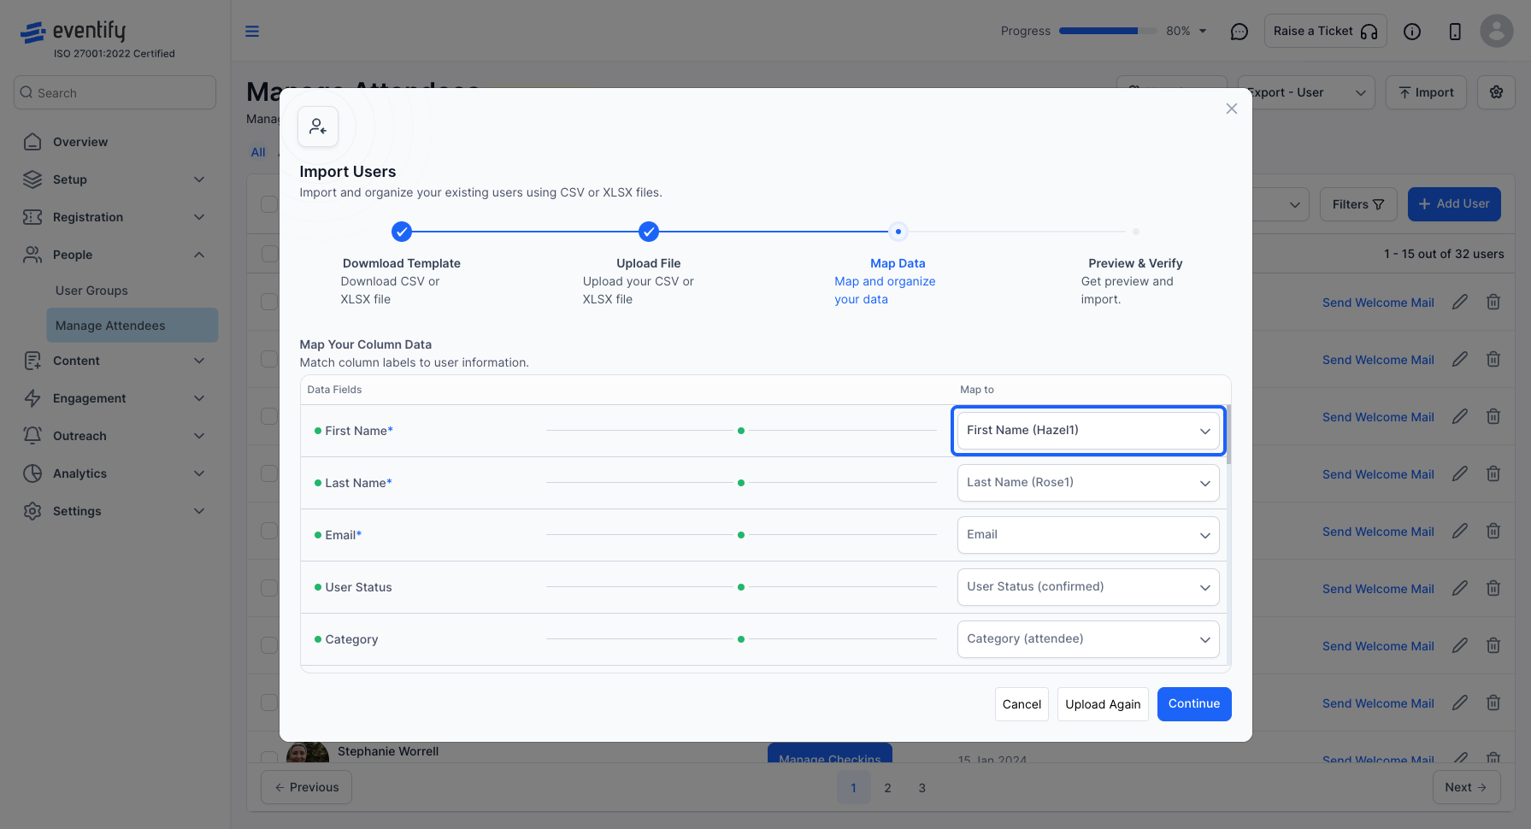Click the Cancel button in dialog
1531x829 pixels.
1022,704
